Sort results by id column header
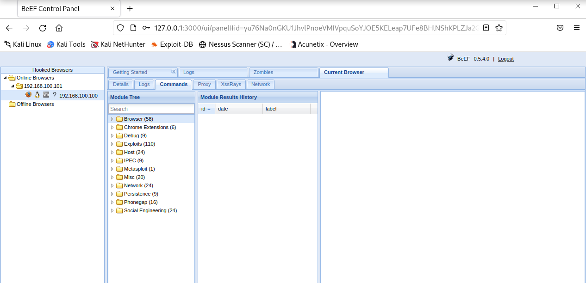The image size is (586, 283). pos(206,109)
